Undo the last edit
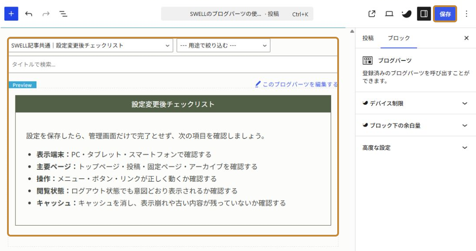Image resolution: width=476 pixels, height=251 pixels. [x=29, y=14]
